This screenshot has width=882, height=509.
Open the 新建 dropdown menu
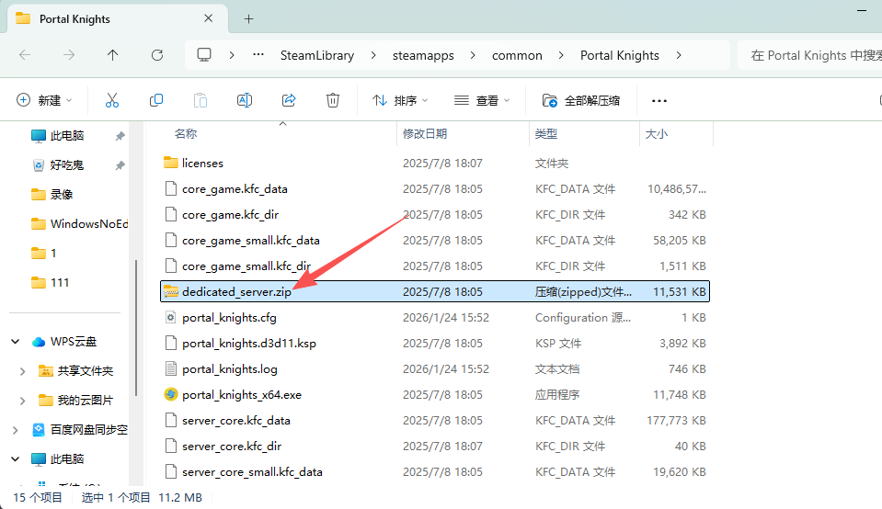click(44, 100)
